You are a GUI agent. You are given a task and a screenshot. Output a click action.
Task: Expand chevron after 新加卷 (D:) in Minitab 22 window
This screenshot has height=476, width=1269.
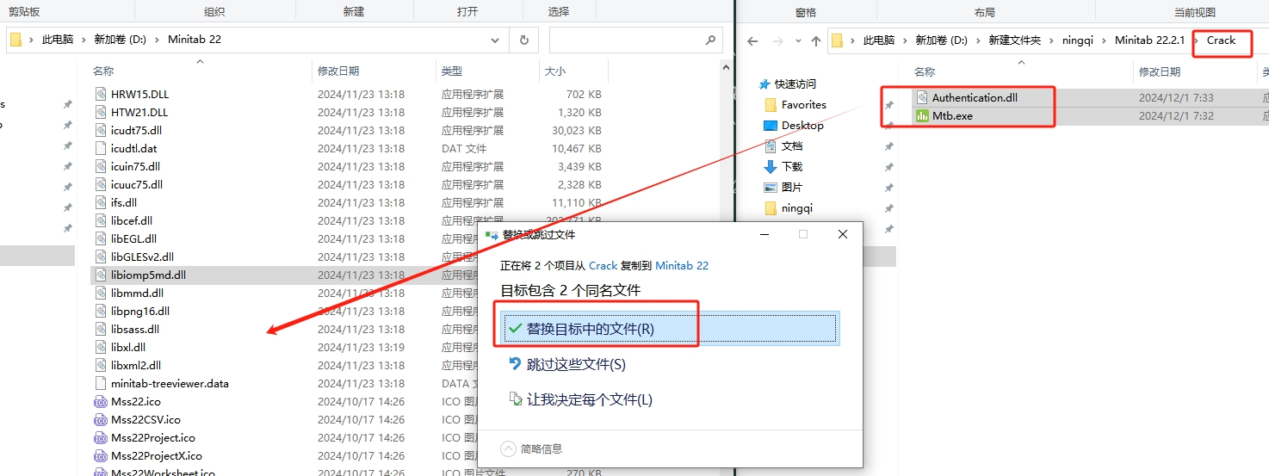coord(158,40)
